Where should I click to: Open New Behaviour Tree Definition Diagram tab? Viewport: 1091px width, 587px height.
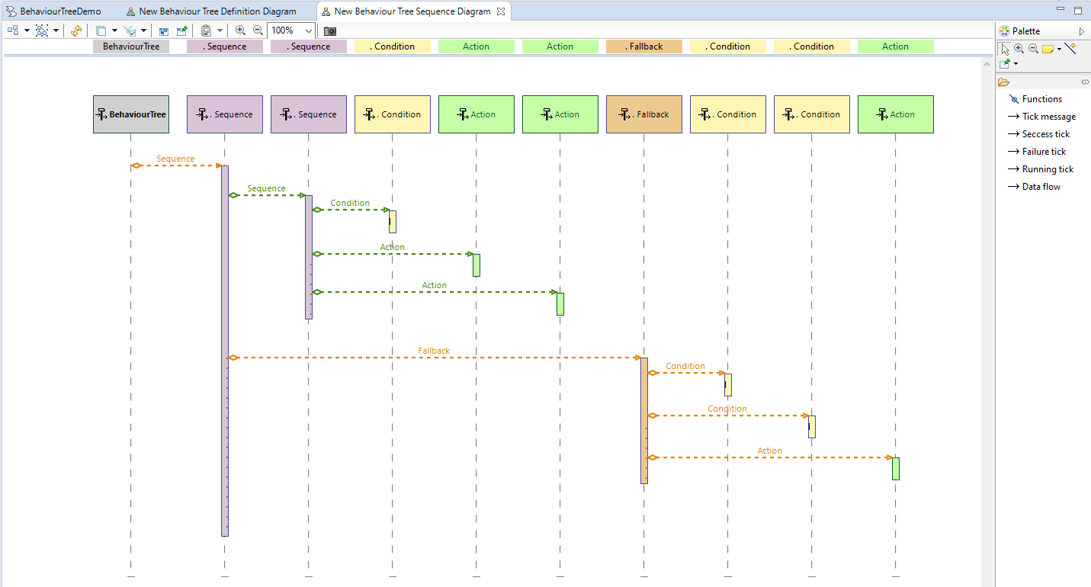[x=217, y=11]
